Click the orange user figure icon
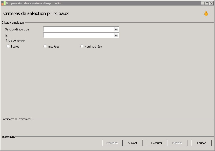 click(x=206, y=14)
